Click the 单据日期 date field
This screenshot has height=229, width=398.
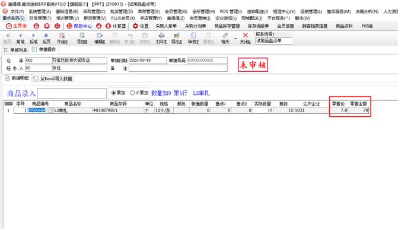point(148,61)
